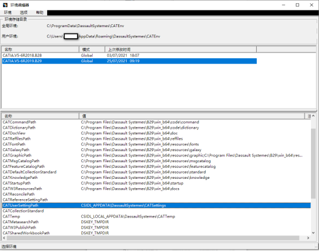
Task: Click the 名称 header in environment list
Action: [40, 50]
